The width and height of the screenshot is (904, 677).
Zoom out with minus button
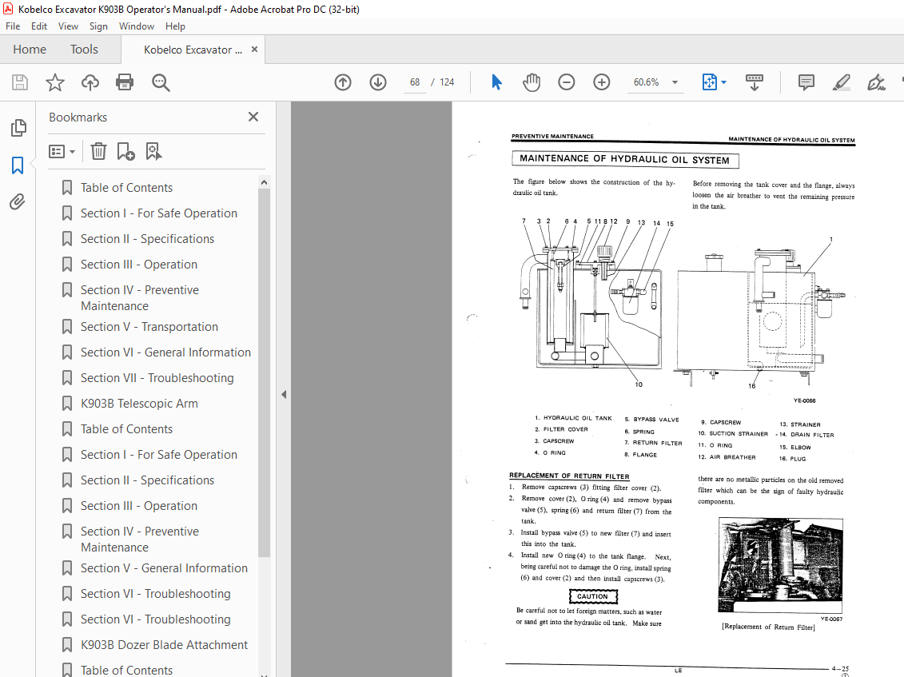566,82
